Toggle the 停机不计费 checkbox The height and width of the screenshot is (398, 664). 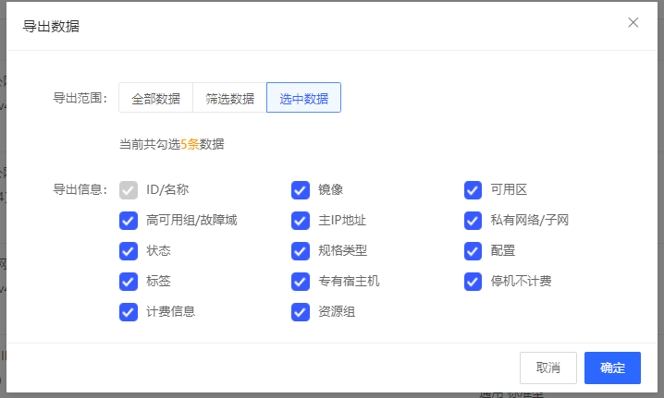tap(473, 282)
